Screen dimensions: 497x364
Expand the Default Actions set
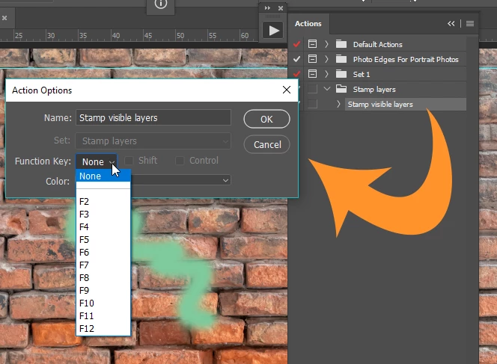click(x=326, y=44)
